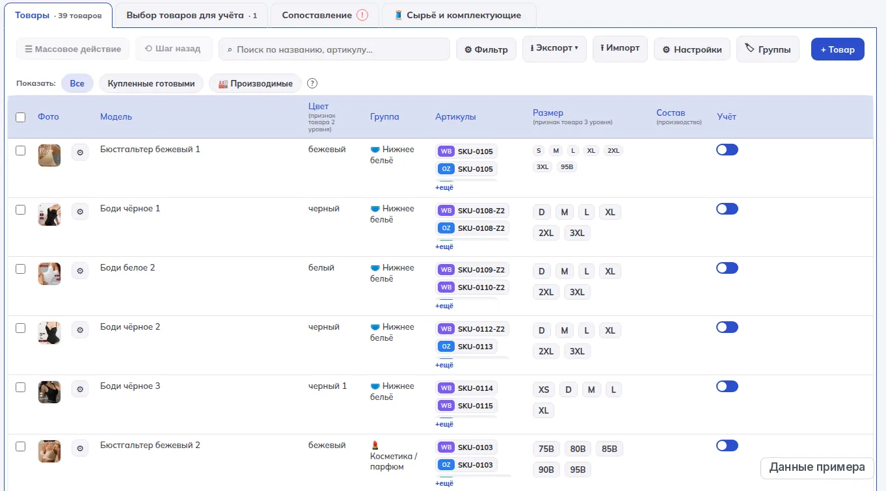Expand +ещё articles for Бюстгальтер бежевый 1

[x=444, y=187]
